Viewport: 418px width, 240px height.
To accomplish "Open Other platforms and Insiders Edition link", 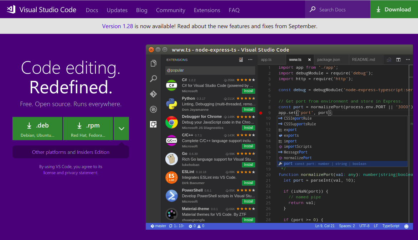I will tap(71, 152).
